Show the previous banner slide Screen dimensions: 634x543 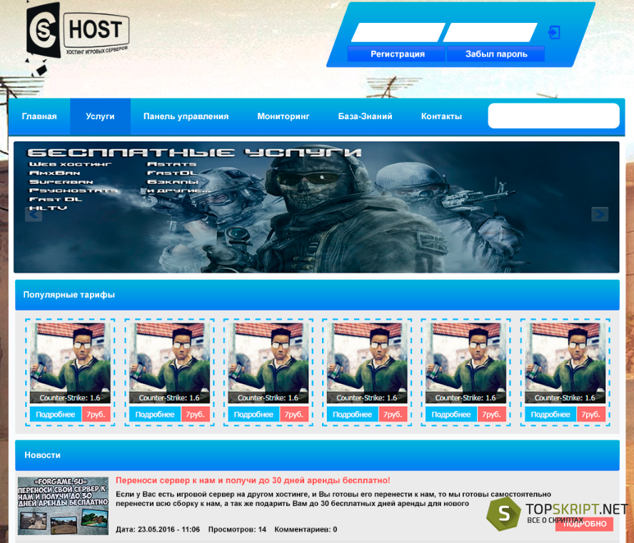(34, 214)
